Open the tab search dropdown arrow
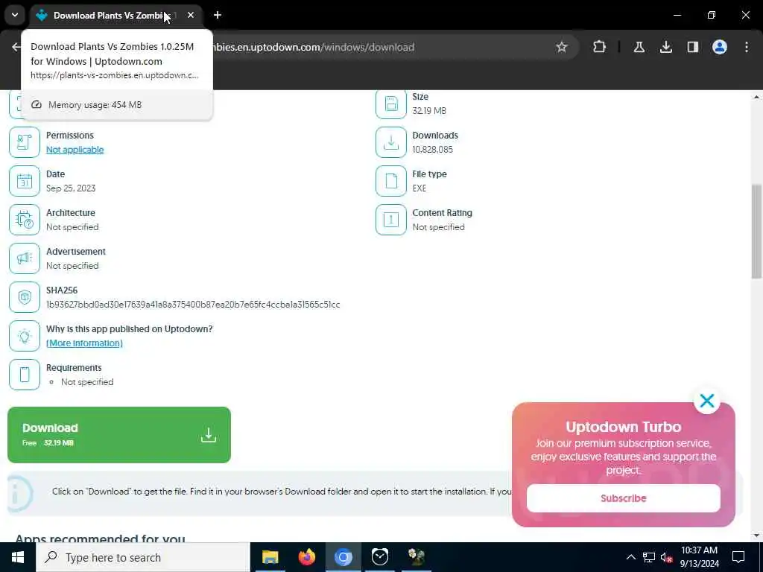Viewport: 763px width, 572px height. pos(15,15)
